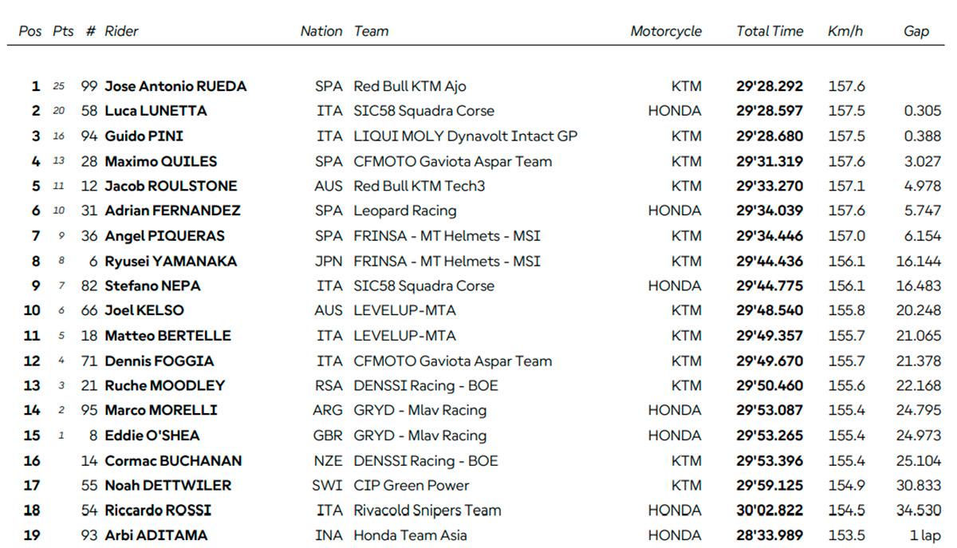Click the Km/h column header
The image size is (957, 548).
click(x=845, y=31)
